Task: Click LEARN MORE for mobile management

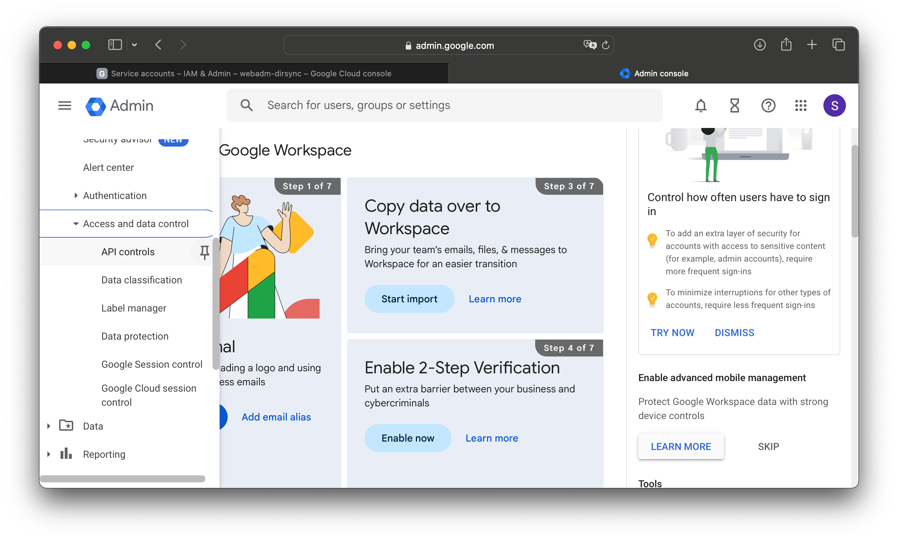Action: (680, 446)
